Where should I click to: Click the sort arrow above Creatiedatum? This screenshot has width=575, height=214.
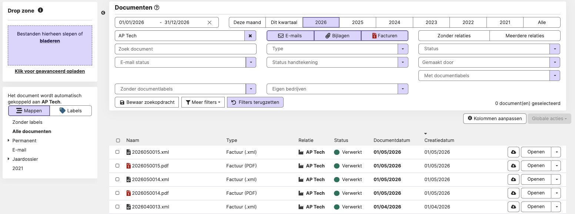(426, 133)
